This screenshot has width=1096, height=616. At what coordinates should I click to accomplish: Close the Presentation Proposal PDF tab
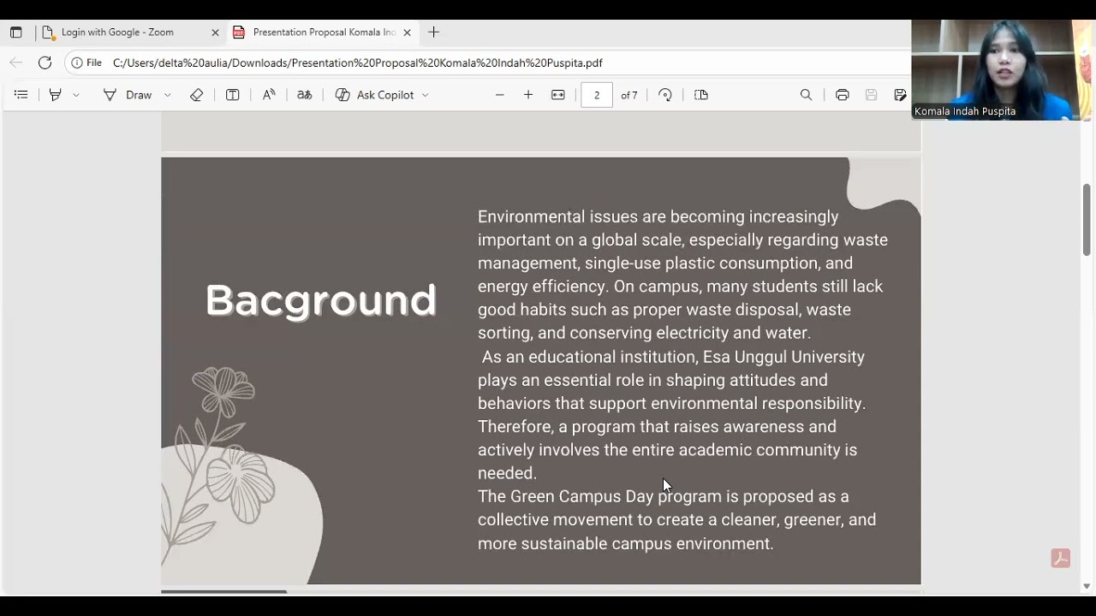408,33
